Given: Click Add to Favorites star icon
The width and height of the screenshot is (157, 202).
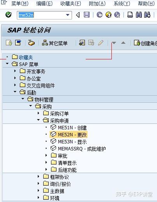Looking at the screenshot, I should click(x=82, y=43).
